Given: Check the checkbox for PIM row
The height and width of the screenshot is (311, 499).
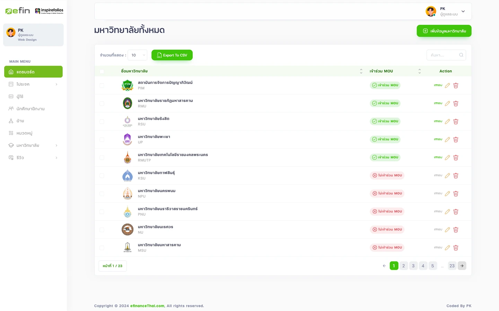Looking at the screenshot, I should (102, 85).
